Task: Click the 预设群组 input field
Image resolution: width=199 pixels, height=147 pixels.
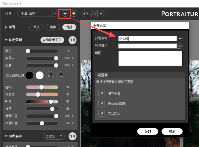Action: coord(147,46)
